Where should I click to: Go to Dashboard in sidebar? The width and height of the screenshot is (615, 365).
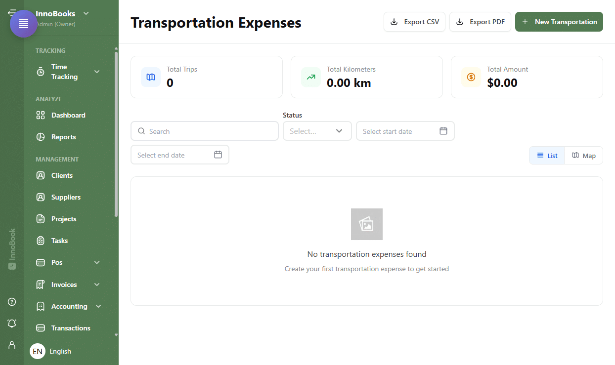pyautogui.click(x=68, y=115)
